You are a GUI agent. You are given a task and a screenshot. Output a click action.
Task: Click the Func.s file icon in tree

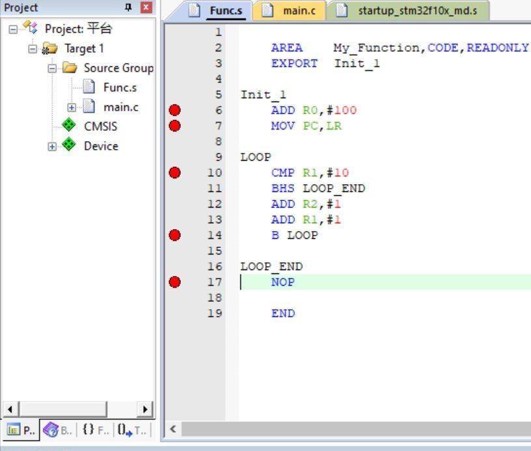click(x=89, y=87)
